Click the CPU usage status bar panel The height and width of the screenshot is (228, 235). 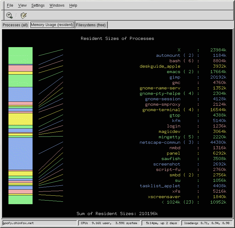pyautogui.click(x=109, y=223)
